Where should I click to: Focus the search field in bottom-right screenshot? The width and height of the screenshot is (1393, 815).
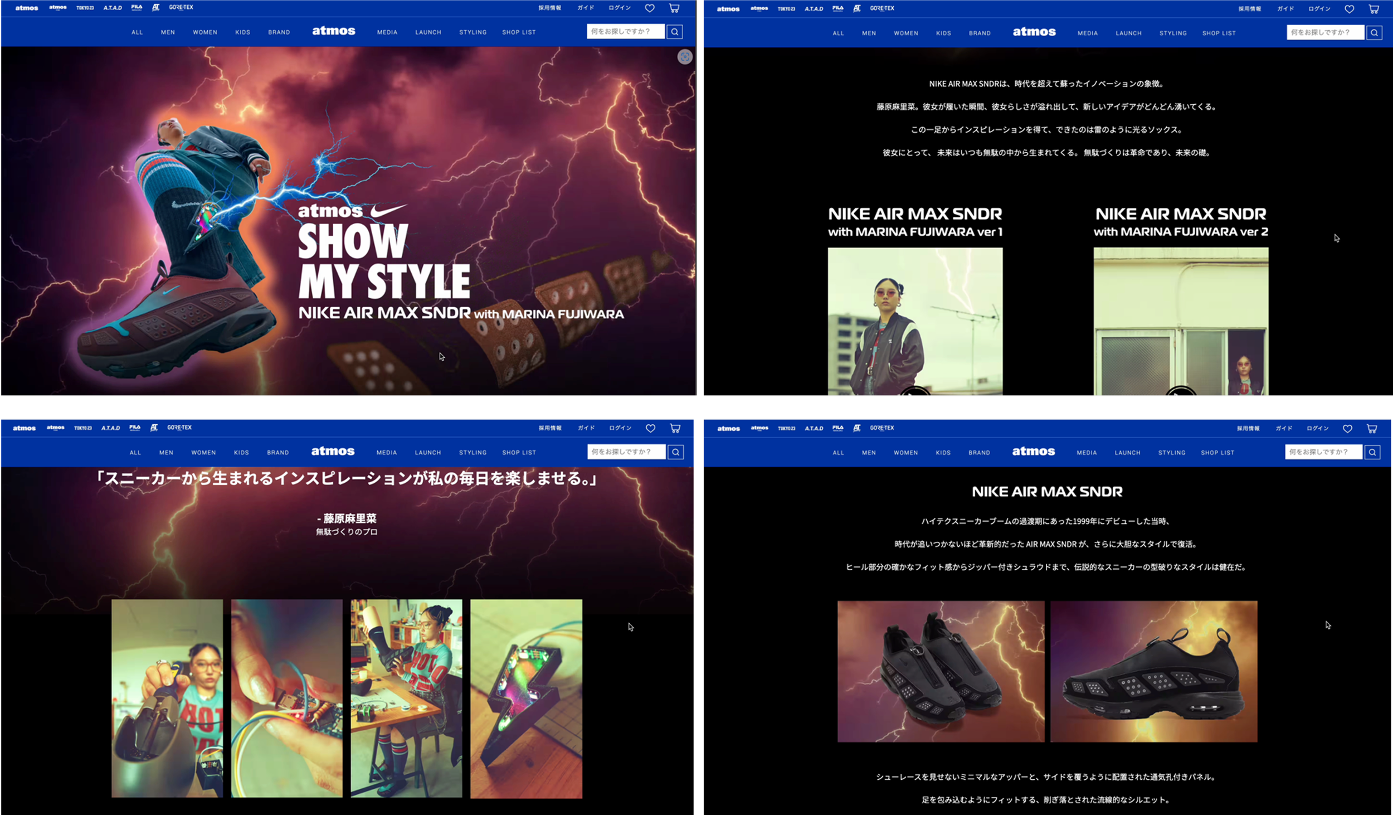pos(1324,452)
